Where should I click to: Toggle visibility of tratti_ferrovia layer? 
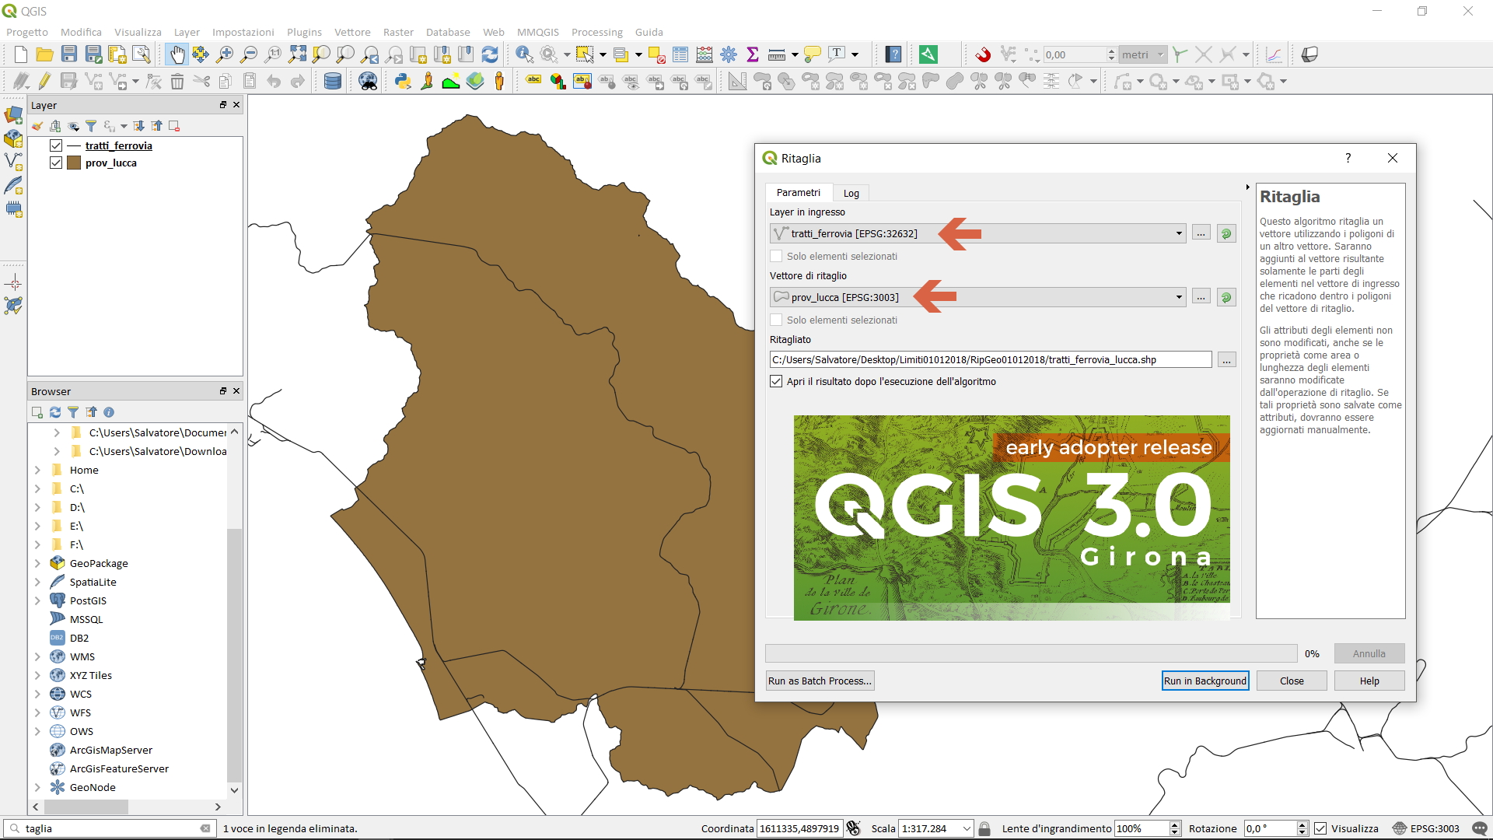click(x=56, y=145)
